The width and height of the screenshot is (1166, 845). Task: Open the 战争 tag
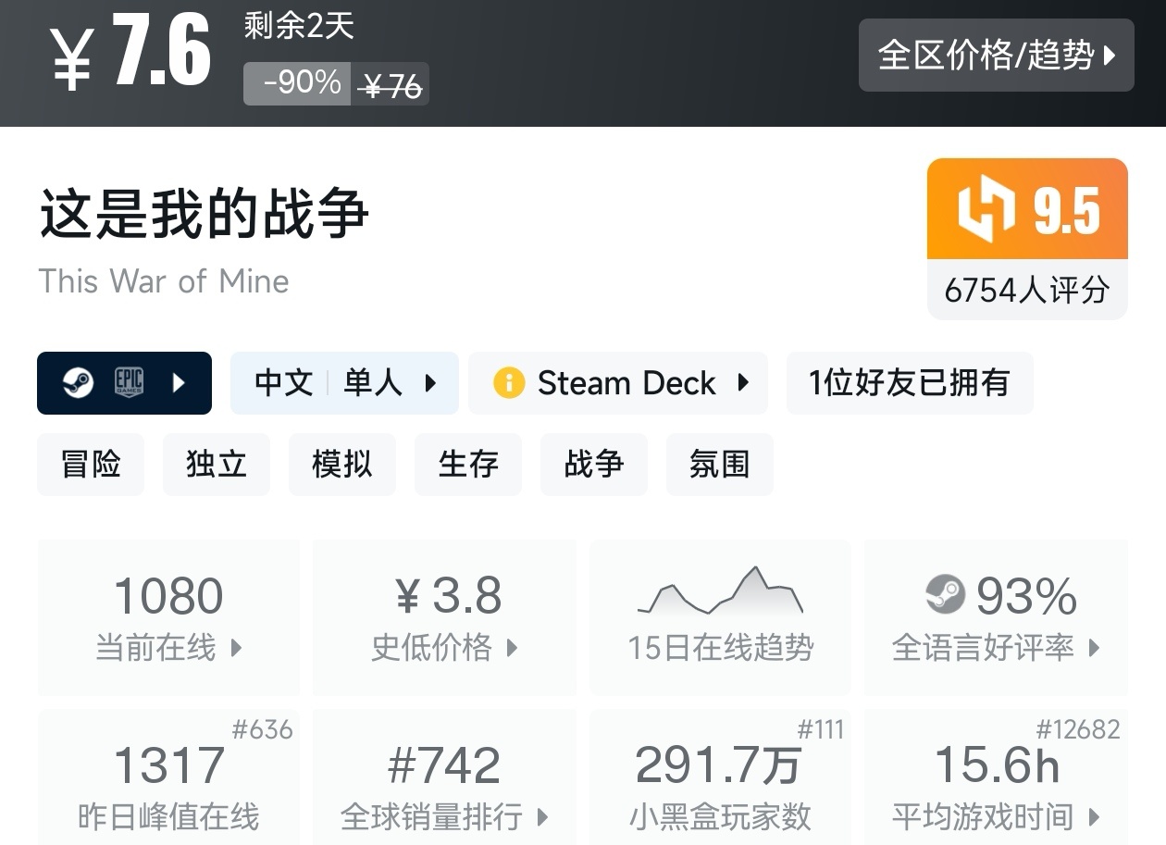pyautogui.click(x=594, y=464)
